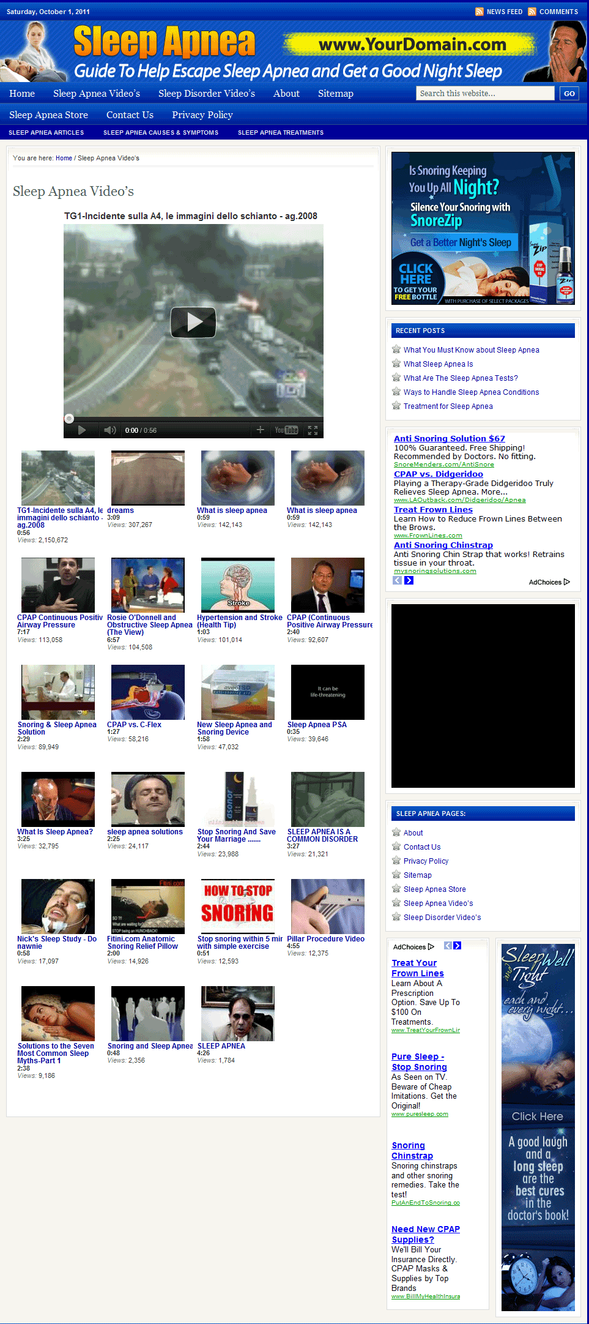Select Sleep Apnea Articles category tab
The width and height of the screenshot is (589, 1324).
point(46,133)
